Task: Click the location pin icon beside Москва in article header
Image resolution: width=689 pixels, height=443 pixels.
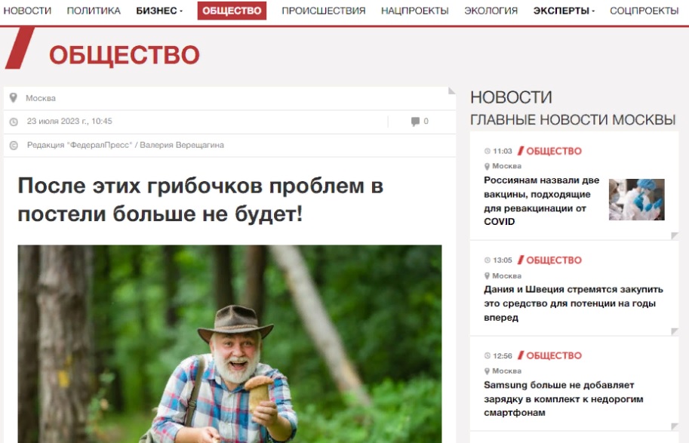Action: click(x=13, y=97)
